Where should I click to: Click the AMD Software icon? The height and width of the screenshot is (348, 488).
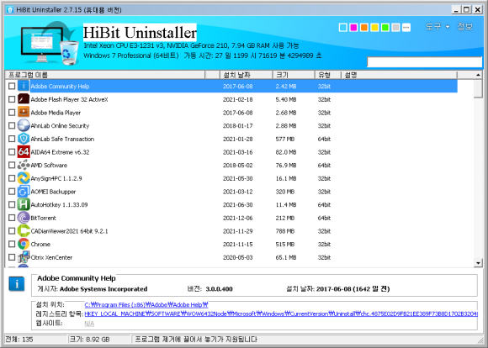[x=24, y=165]
